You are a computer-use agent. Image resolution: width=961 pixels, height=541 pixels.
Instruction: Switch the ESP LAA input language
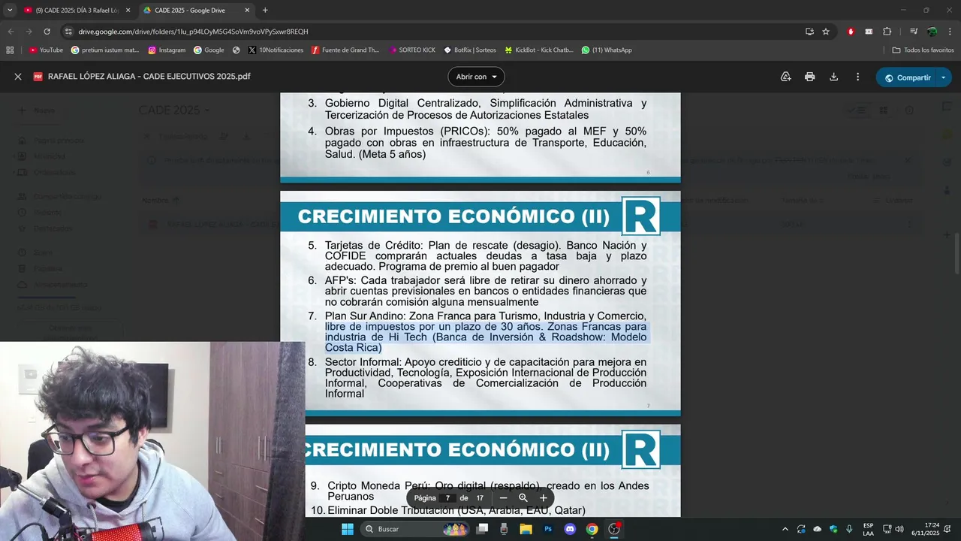click(868, 529)
